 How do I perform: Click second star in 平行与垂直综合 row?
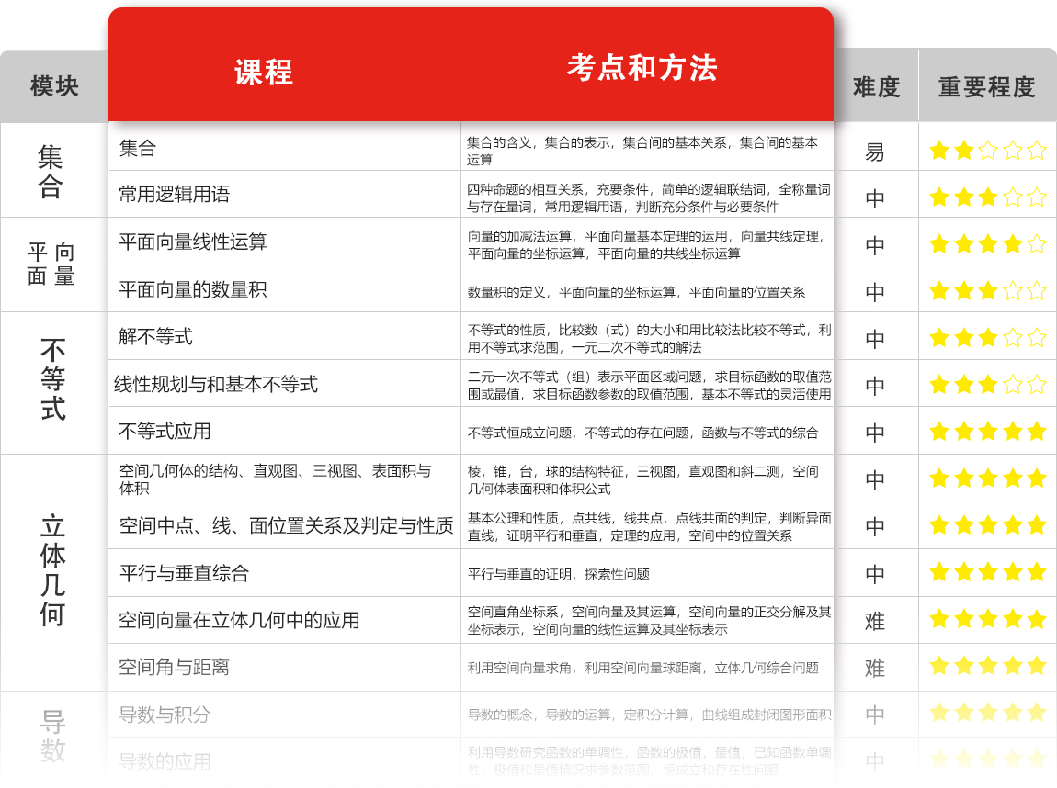(x=964, y=572)
